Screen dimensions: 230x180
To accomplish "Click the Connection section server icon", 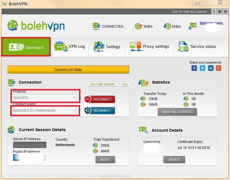I will click(x=11, y=83).
